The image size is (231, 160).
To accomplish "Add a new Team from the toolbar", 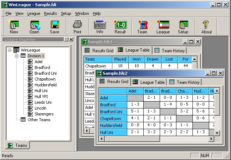I will click(x=142, y=27).
